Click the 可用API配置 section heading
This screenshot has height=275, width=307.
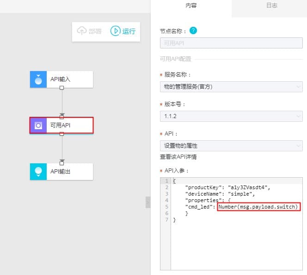click(175, 59)
